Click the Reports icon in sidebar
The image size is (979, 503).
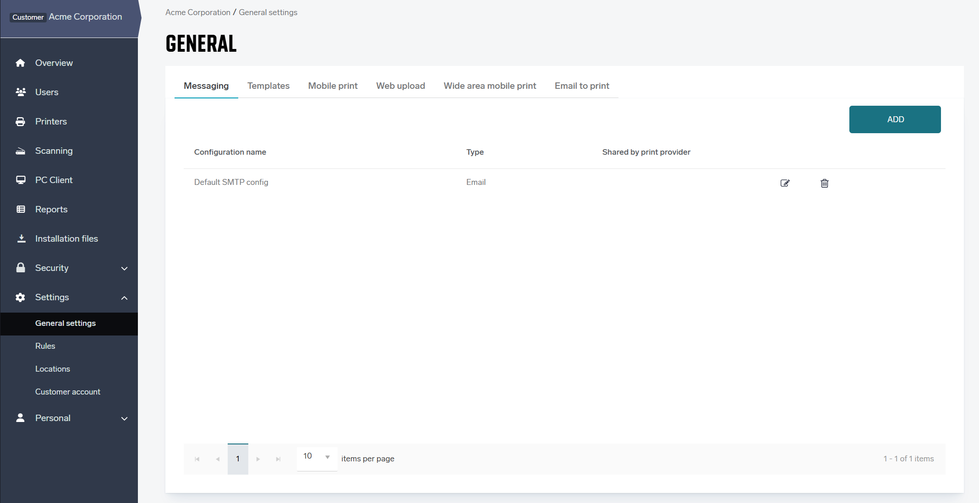coord(20,210)
